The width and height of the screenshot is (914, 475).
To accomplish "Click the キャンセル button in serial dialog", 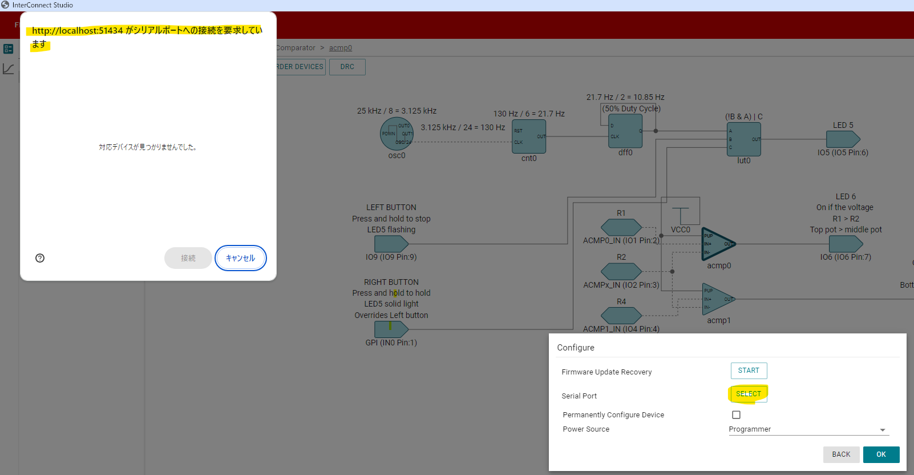I will tap(241, 258).
